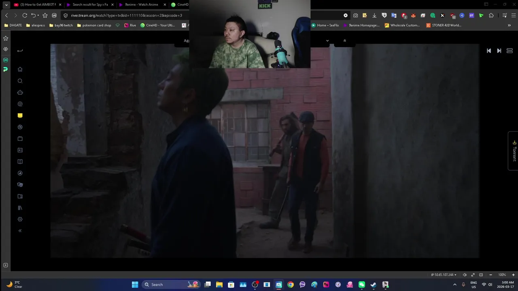Skip to previous episode

pyautogui.click(x=489, y=51)
